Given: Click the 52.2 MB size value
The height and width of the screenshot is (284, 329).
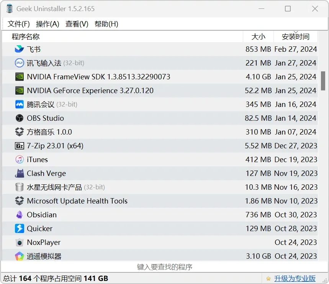Looking at the screenshot, I should point(258,91).
